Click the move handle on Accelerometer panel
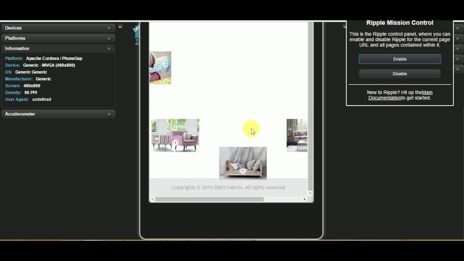The height and width of the screenshot is (261, 464). point(109,114)
